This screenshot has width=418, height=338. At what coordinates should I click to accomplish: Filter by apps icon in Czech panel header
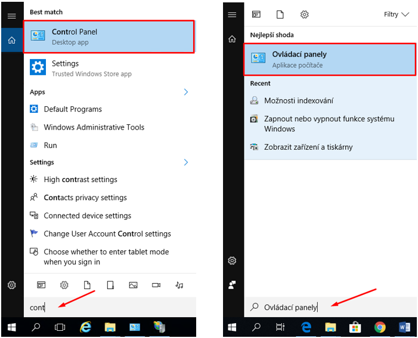[256, 14]
